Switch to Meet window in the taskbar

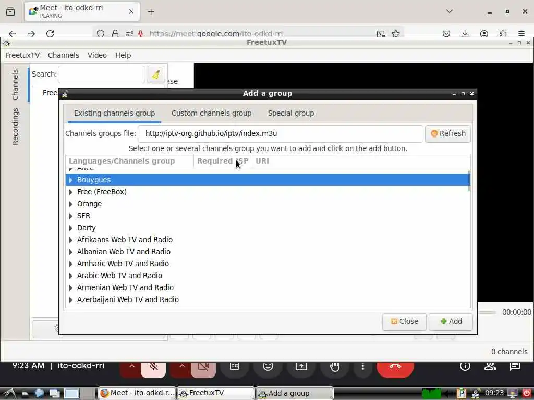click(138, 393)
